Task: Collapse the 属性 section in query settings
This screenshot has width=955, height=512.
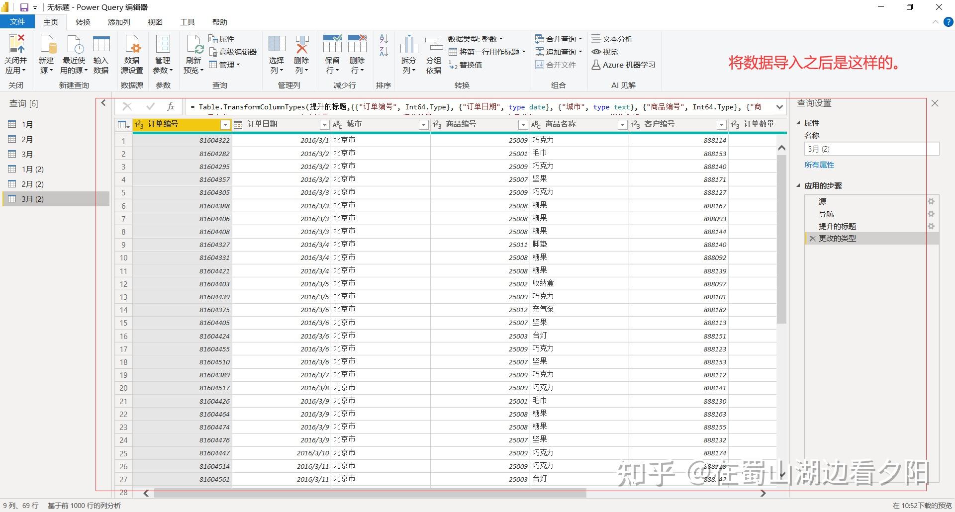Action: pos(799,123)
